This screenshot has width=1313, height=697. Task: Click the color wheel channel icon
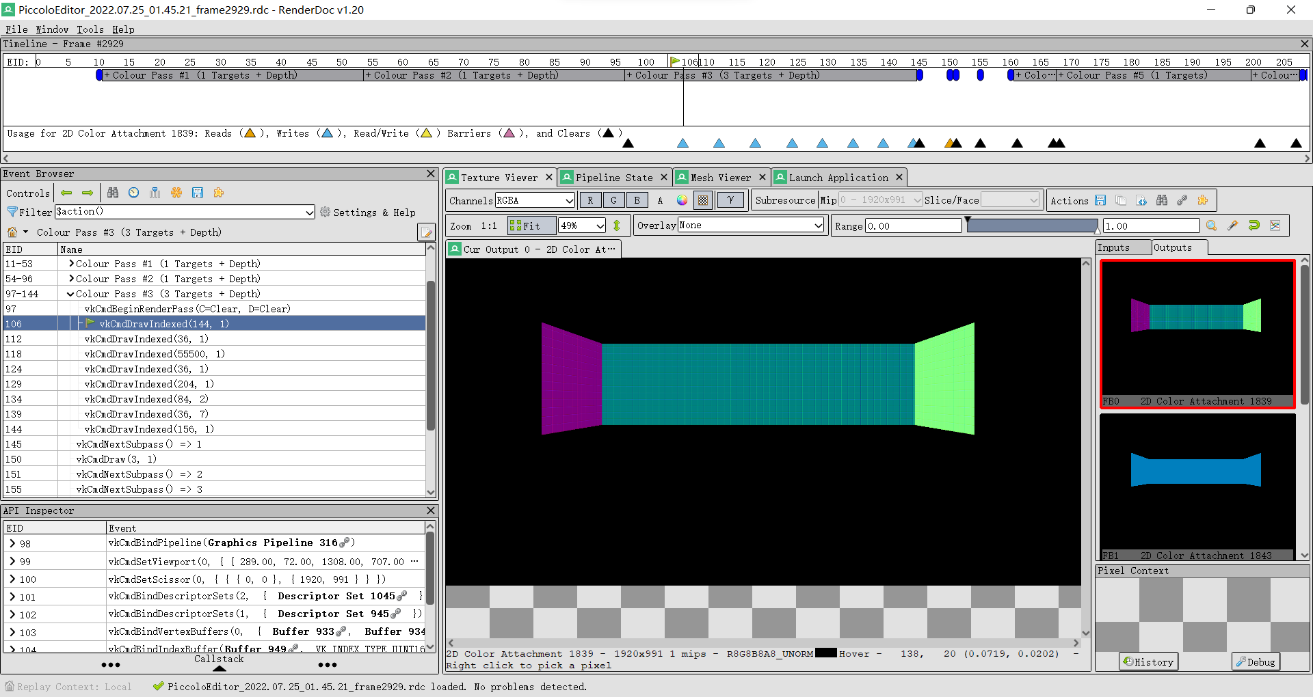pyautogui.click(x=682, y=200)
